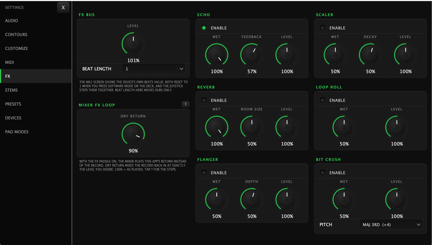The image size is (432, 245).
Task: Click the Dry Return 90% value
Action: click(133, 151)
